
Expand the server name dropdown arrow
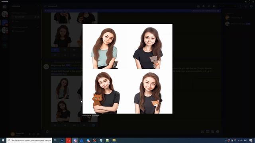[38, 6]
